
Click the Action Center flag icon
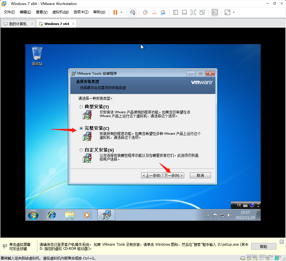click(215, 215)
